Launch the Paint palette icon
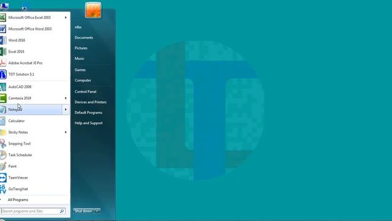This screenshot has height=221, width=392. (2, 166)
